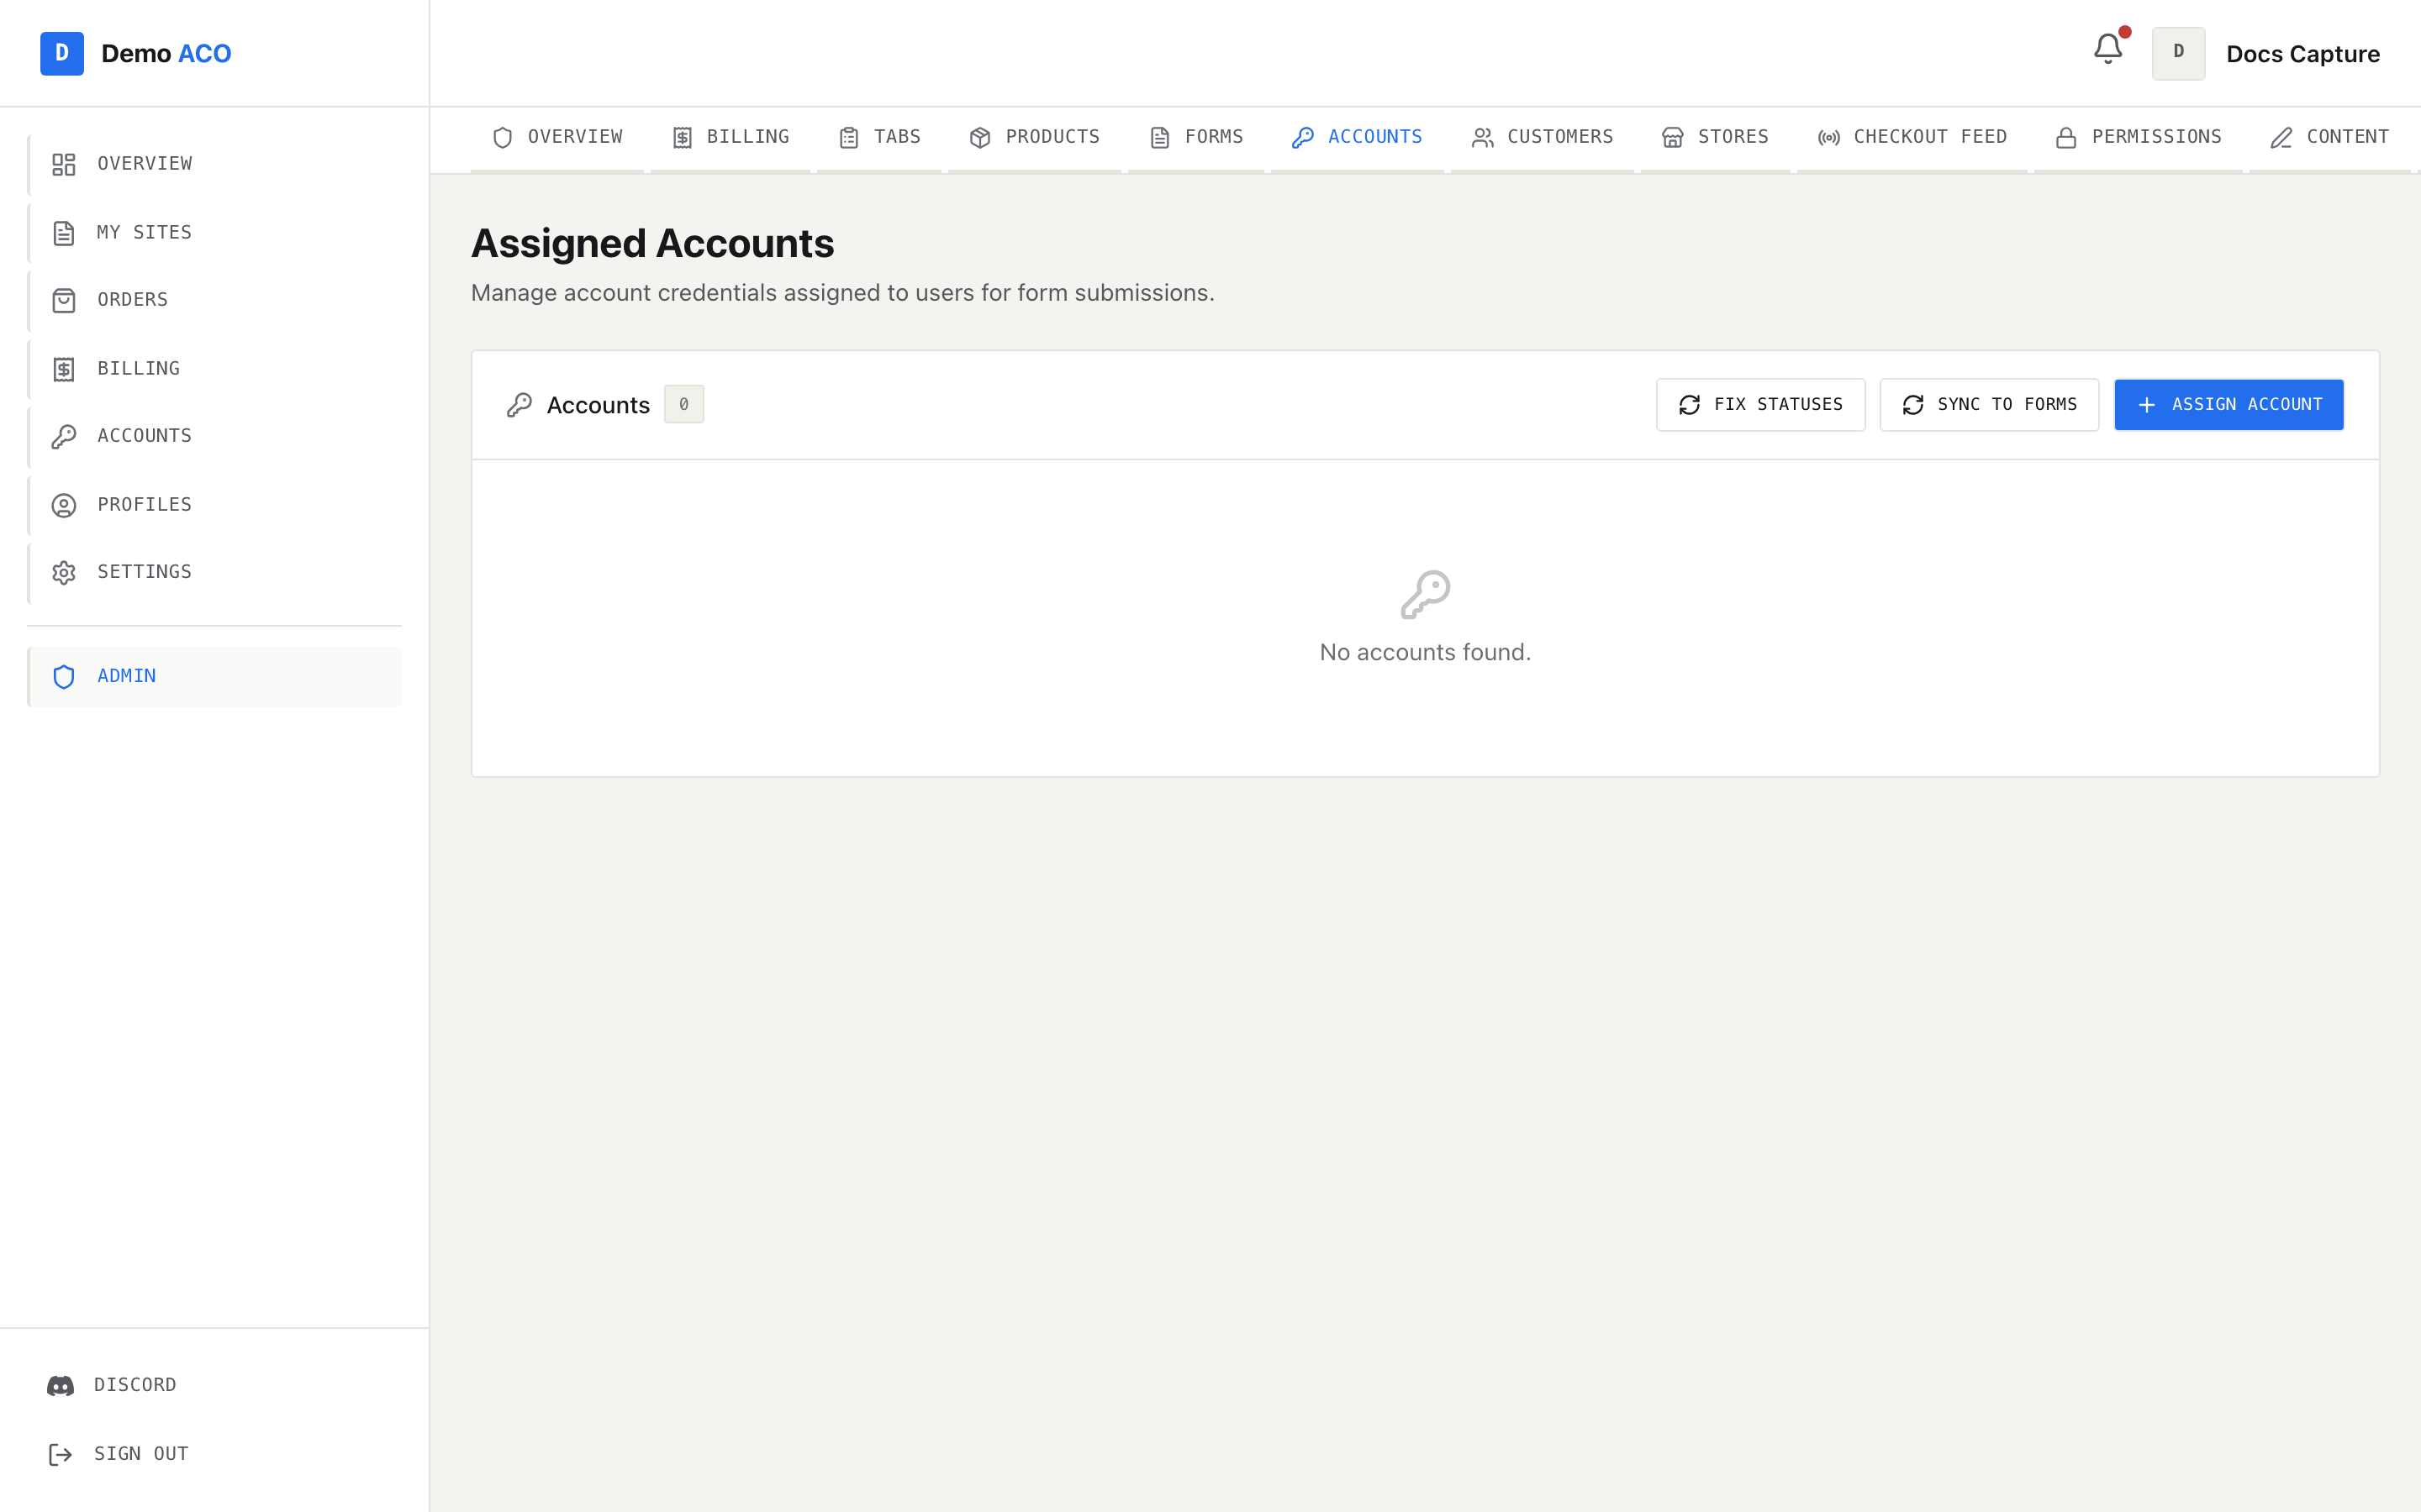
Task: Go to Overview in the sidebar
Action: (x=215, y=164)
